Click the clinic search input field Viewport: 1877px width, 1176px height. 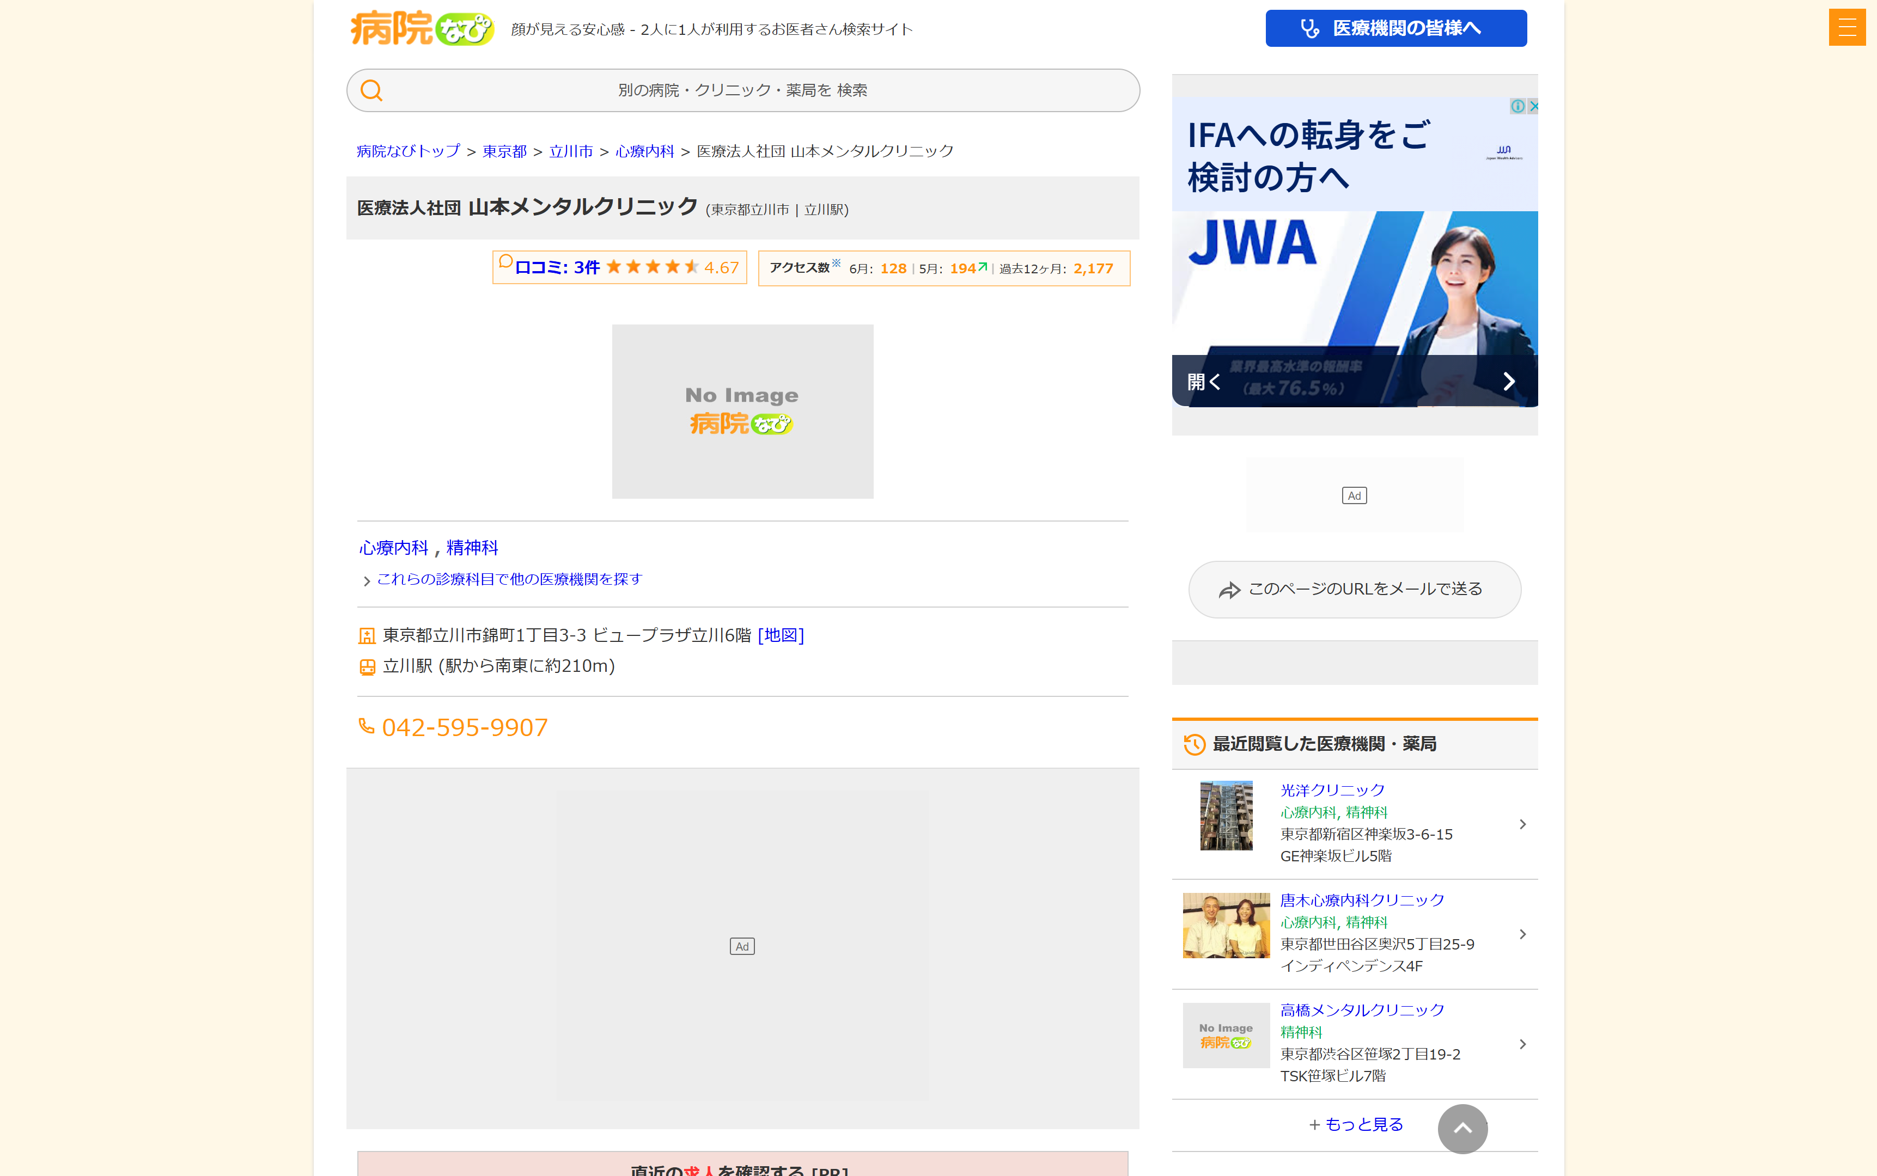[x=743, y=90]
